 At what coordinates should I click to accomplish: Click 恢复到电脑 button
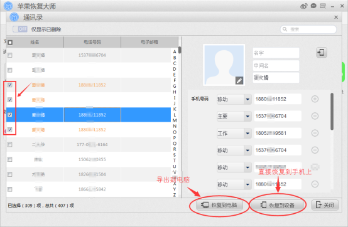click(x=219, y=205)
